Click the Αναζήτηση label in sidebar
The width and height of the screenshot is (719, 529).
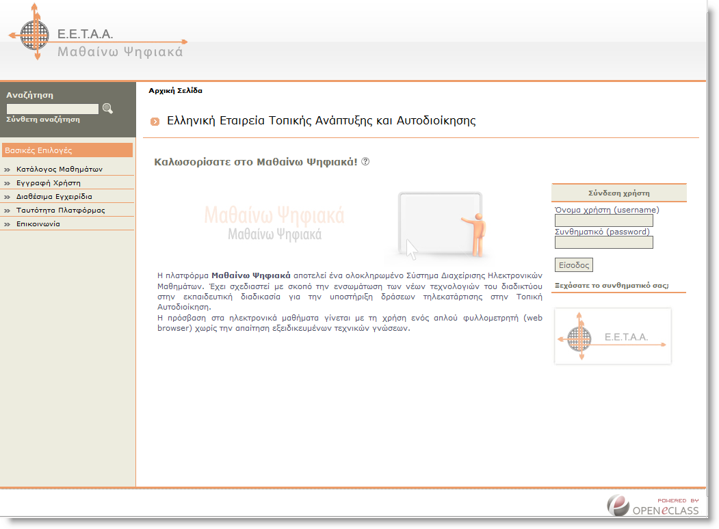point(30,95)
